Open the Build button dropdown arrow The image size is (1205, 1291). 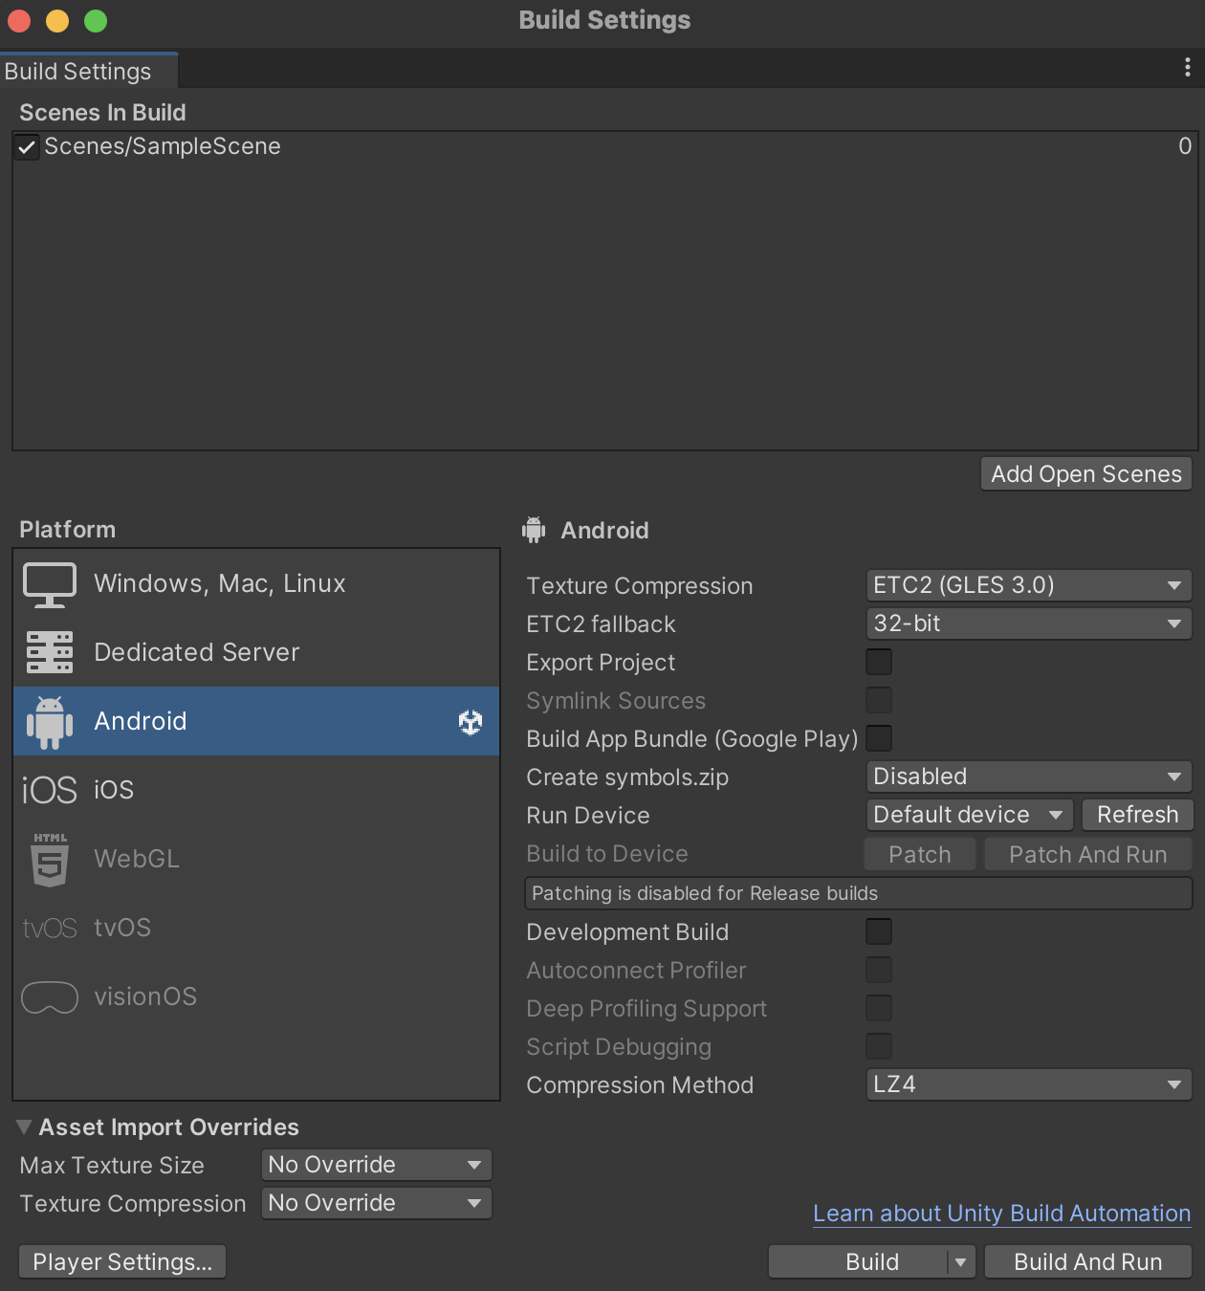[961, 1262]
